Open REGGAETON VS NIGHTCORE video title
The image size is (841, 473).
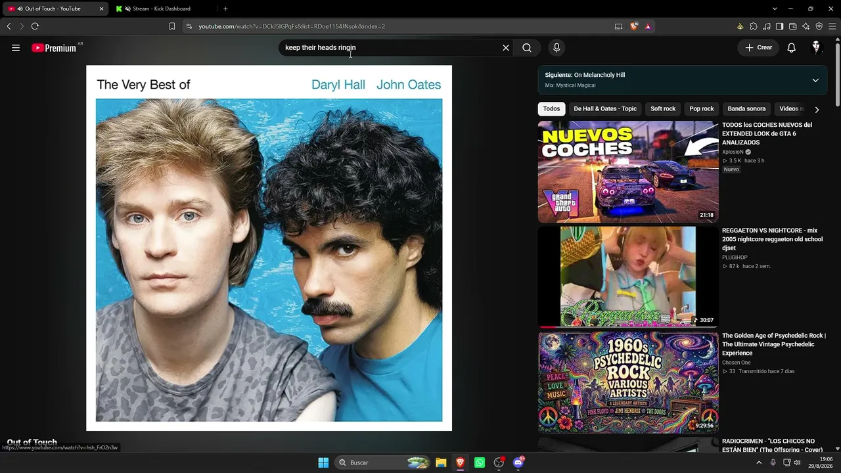point(773,239)
